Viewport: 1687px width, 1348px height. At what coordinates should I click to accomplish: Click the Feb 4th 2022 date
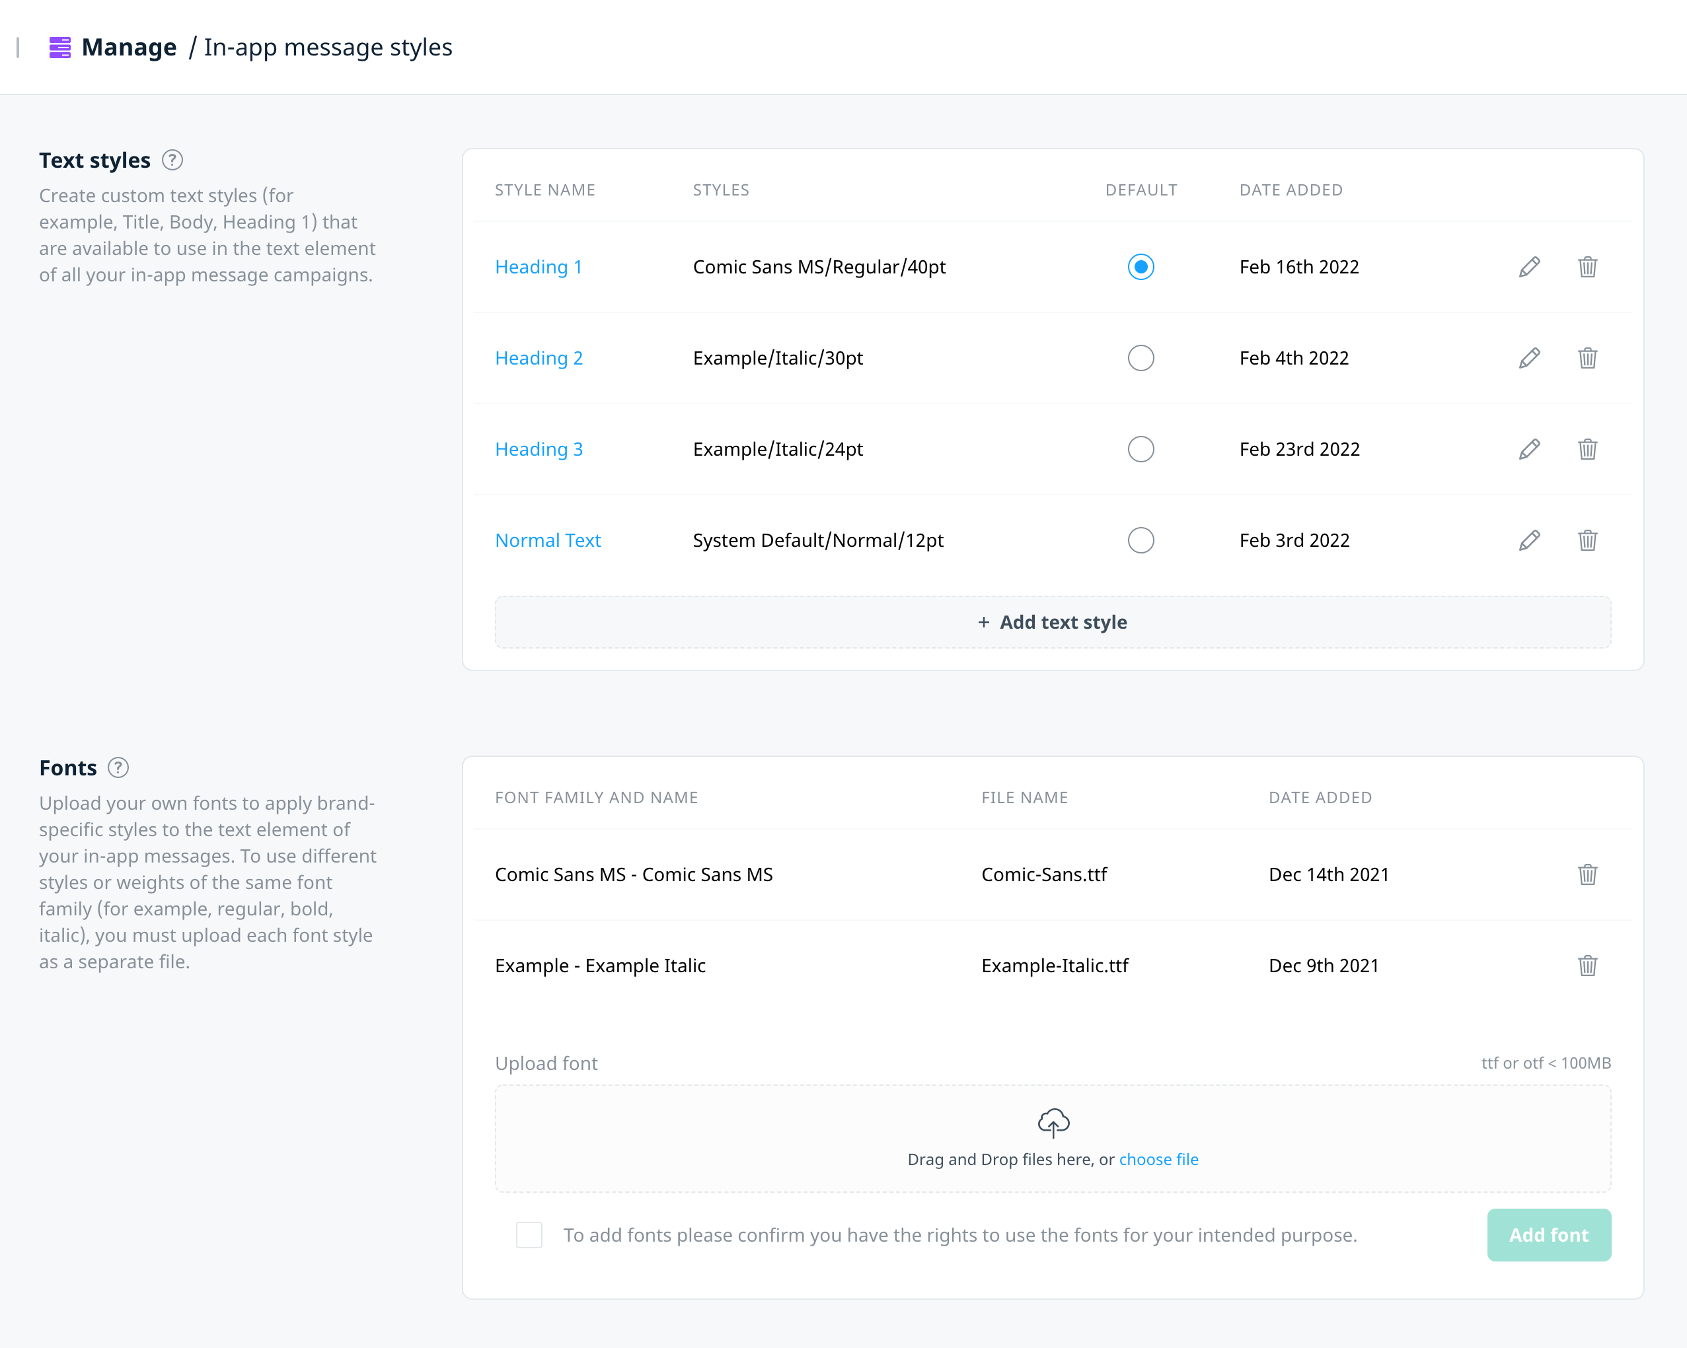[1294, 358]
